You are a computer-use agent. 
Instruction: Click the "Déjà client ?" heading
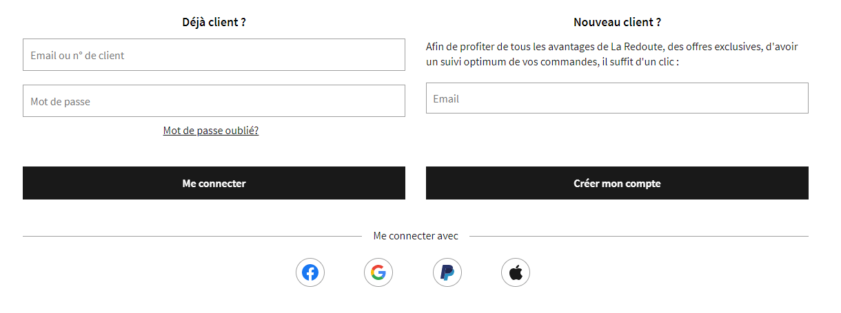[x=214, y=22]
